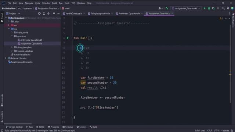Switch to Arithmetic Operators.kt tab
Screen dimensions: 235x132
tap(129, 14)
